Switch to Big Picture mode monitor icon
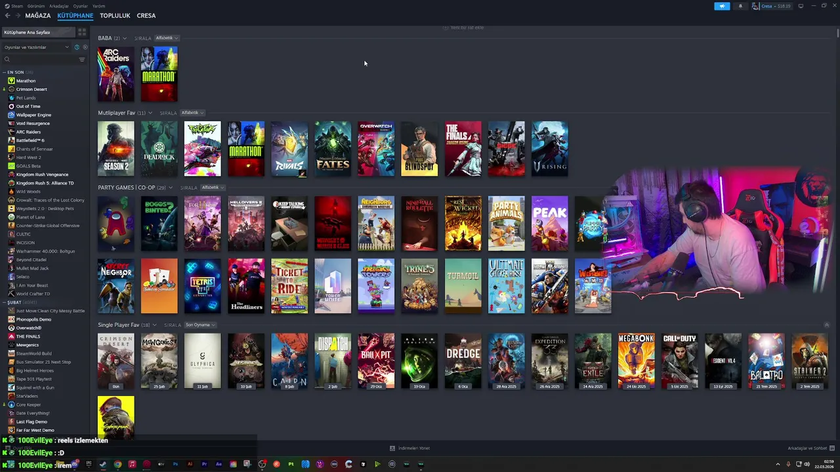840x472 pixels. click(801, 6)
